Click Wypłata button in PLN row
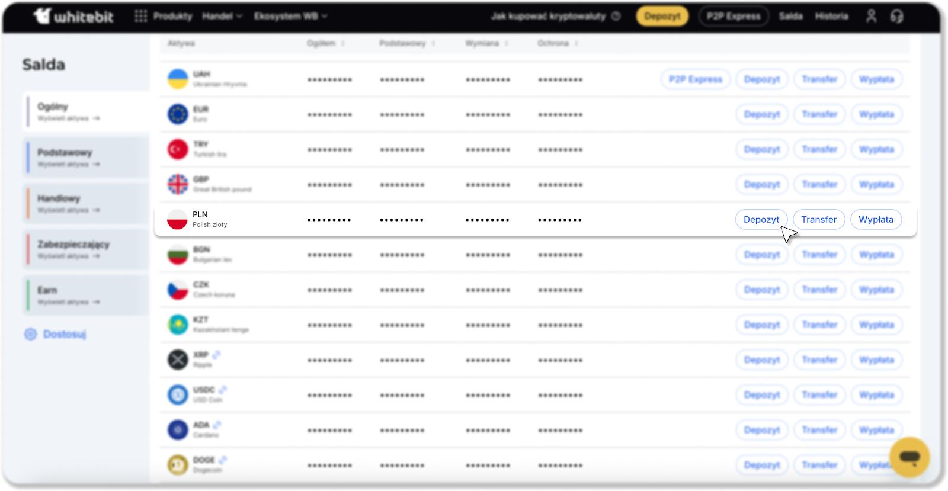Screen dimensions: 948x491 click(x=876, y=219)
